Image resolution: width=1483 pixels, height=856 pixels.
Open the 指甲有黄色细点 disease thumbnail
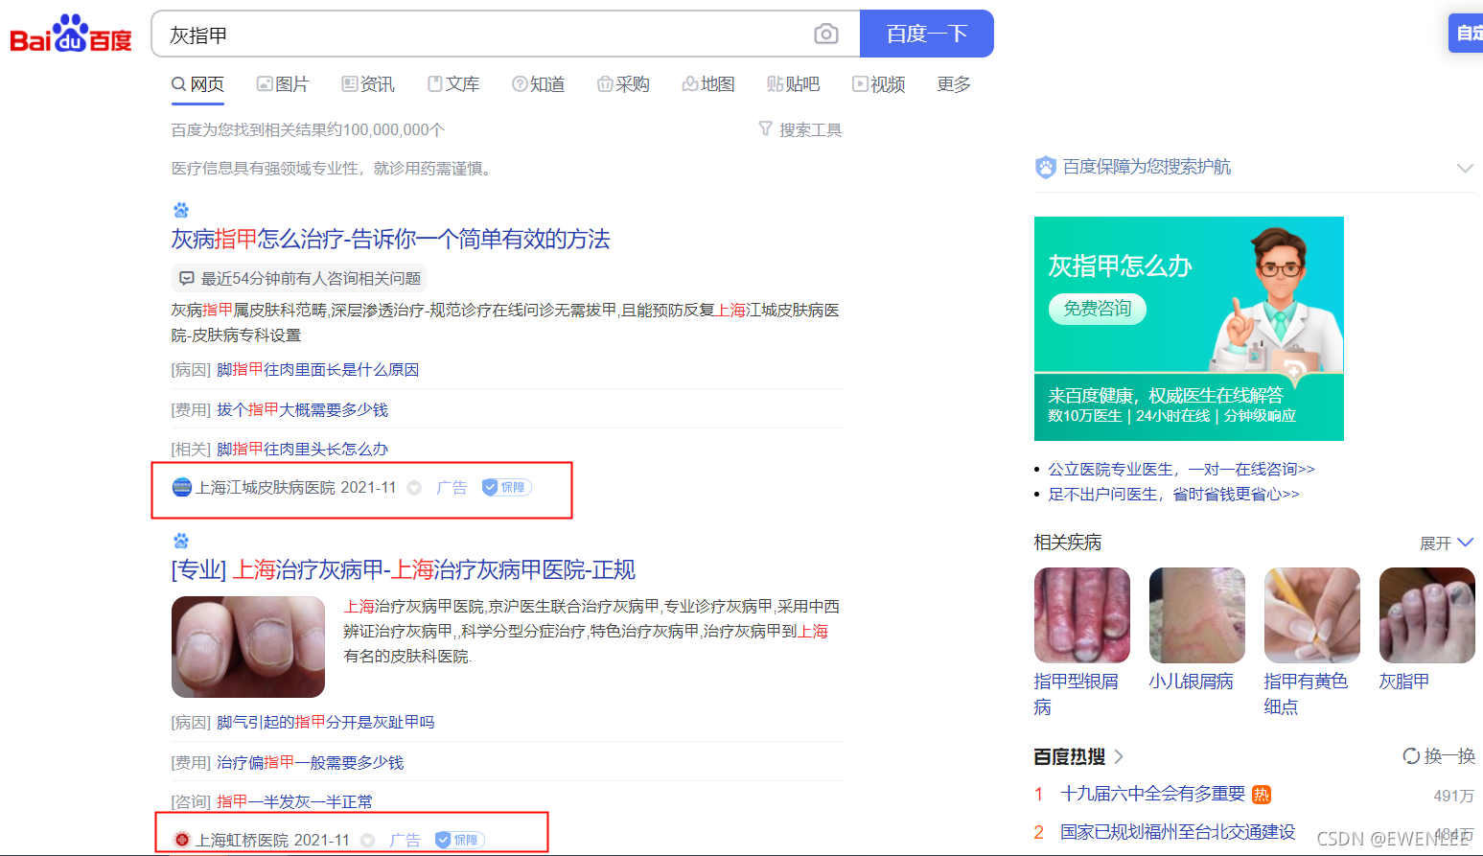point(1312,615)
